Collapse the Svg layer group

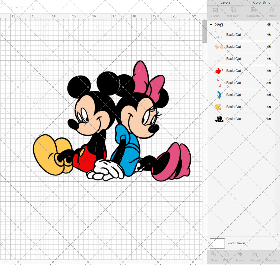click(211, 25)
